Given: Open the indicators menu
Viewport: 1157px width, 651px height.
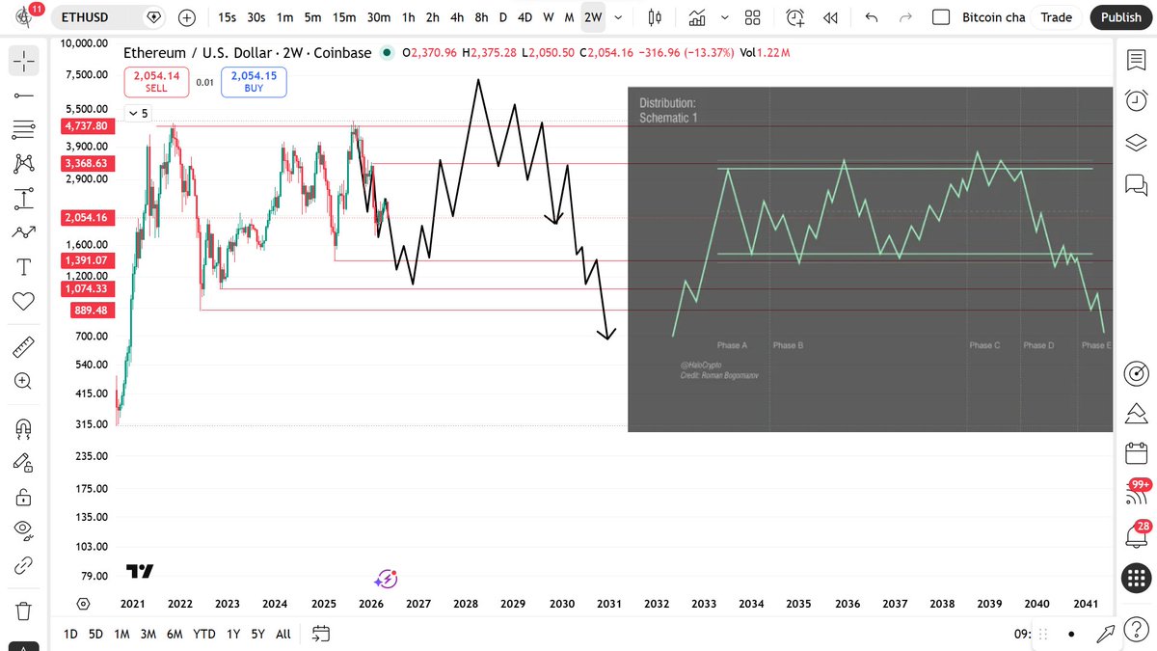Looking at the screenshot, I should (699, 17).
